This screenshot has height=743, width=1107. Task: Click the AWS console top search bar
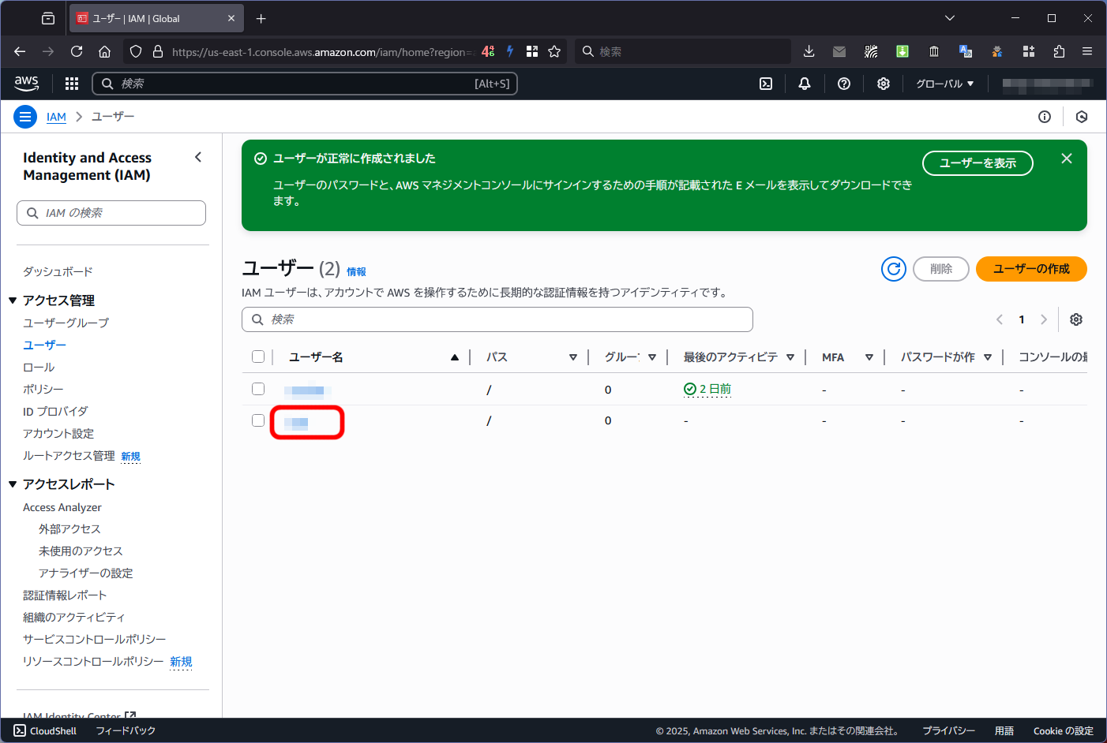point(305,84)
